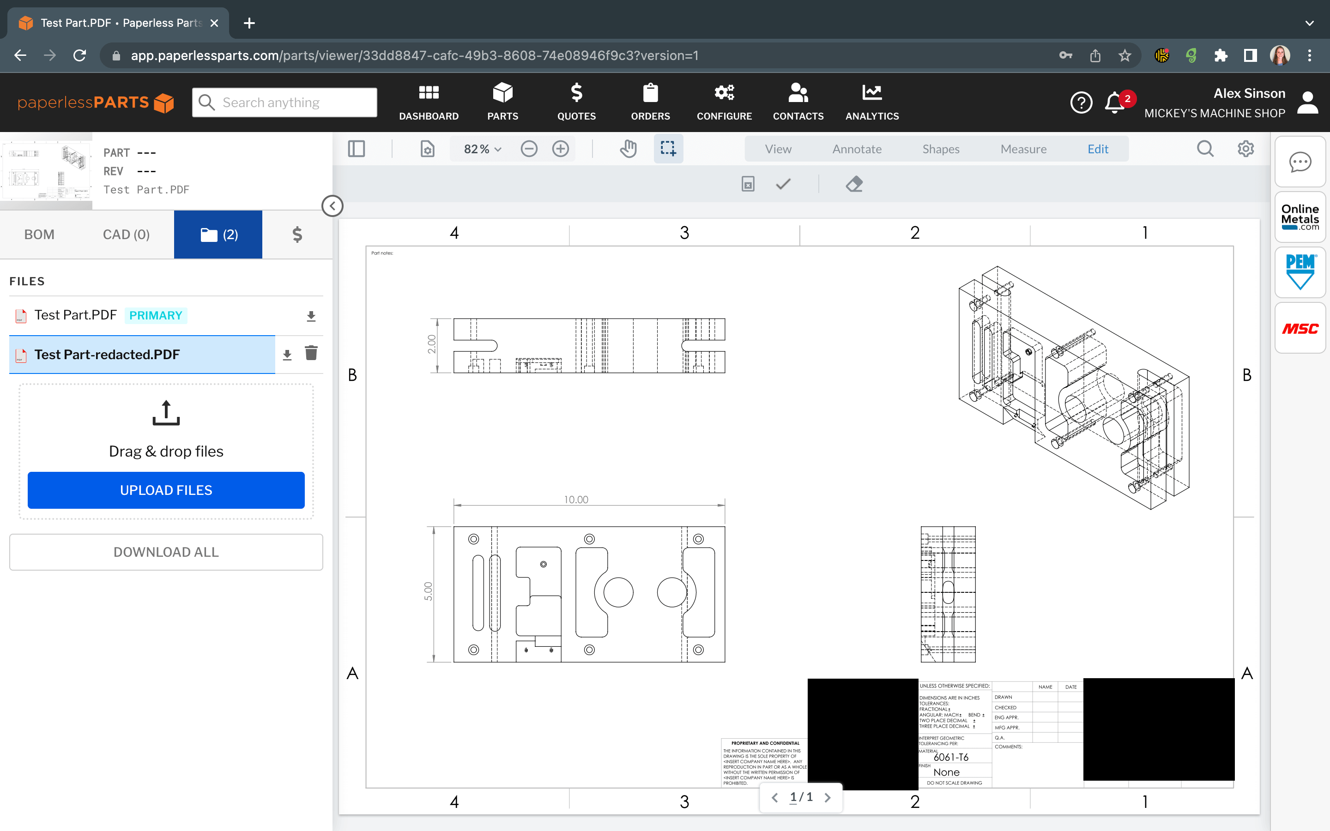The width and height of the screenshot is (1330, 831).
Task: Delete Test Part-redacted.PDF
Action: pos(311,353)
